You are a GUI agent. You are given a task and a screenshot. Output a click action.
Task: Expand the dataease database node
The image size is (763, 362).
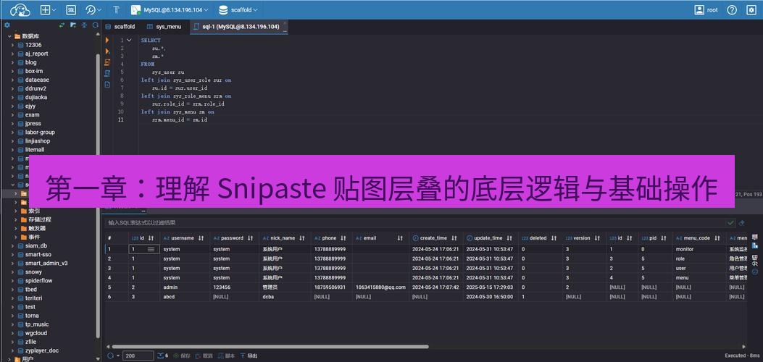pyautogui.click(x=13, y=80)
